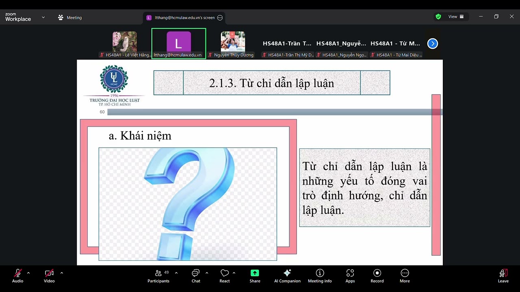Click the blue question mark image

pos(188,204)
